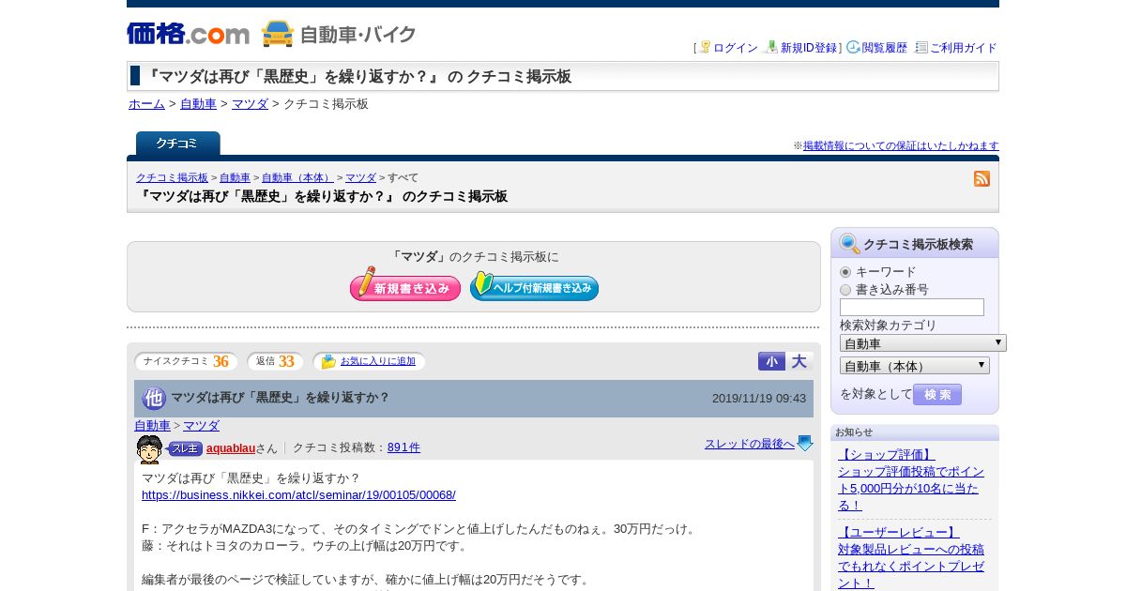Image resolution: width=1126 pixels, height=591 pixels.
Task: Click the aquablau user avatar
Action: click(149, 449)
